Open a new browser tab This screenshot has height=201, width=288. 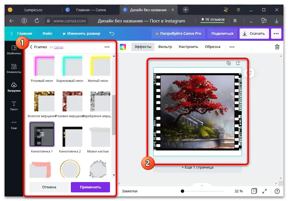[x=185, y=10]
